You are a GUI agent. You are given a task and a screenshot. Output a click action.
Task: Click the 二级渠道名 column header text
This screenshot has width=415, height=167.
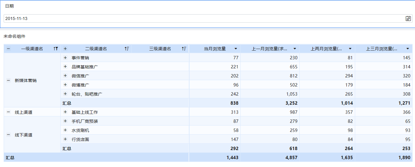click(96, 49)
